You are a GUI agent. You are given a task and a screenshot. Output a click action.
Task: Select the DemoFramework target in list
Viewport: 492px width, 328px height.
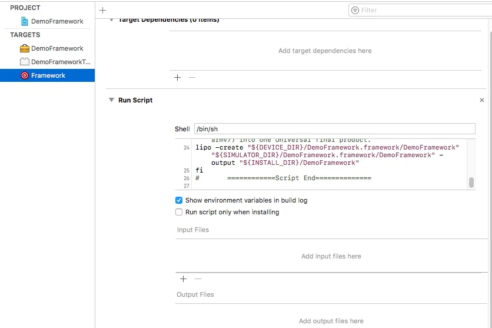click(x=57, y=48)
